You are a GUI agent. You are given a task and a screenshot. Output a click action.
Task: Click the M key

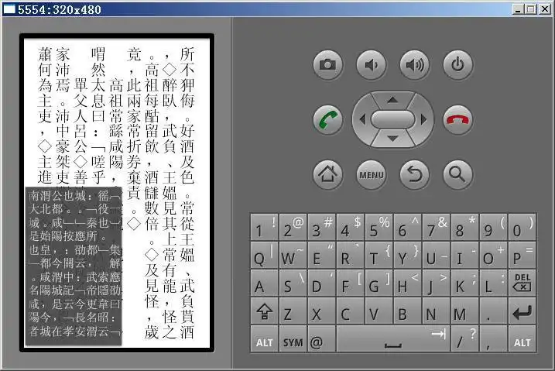[x=465, y=311]
